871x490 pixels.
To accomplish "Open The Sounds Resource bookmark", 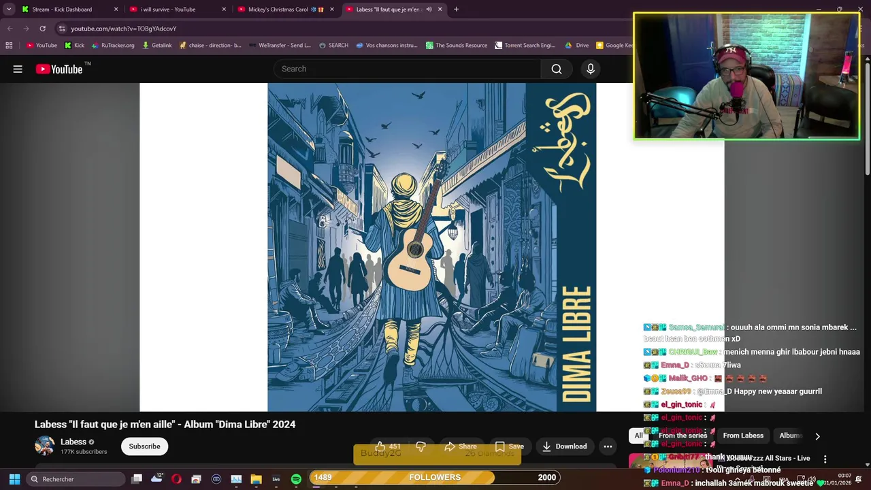I will (457, 46).
